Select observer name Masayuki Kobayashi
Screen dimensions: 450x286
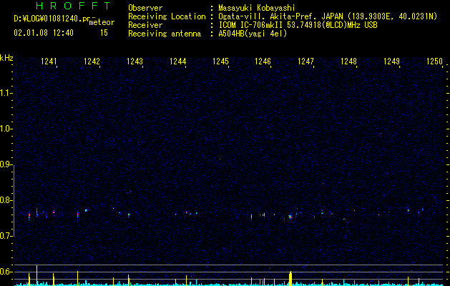(257, 8)
